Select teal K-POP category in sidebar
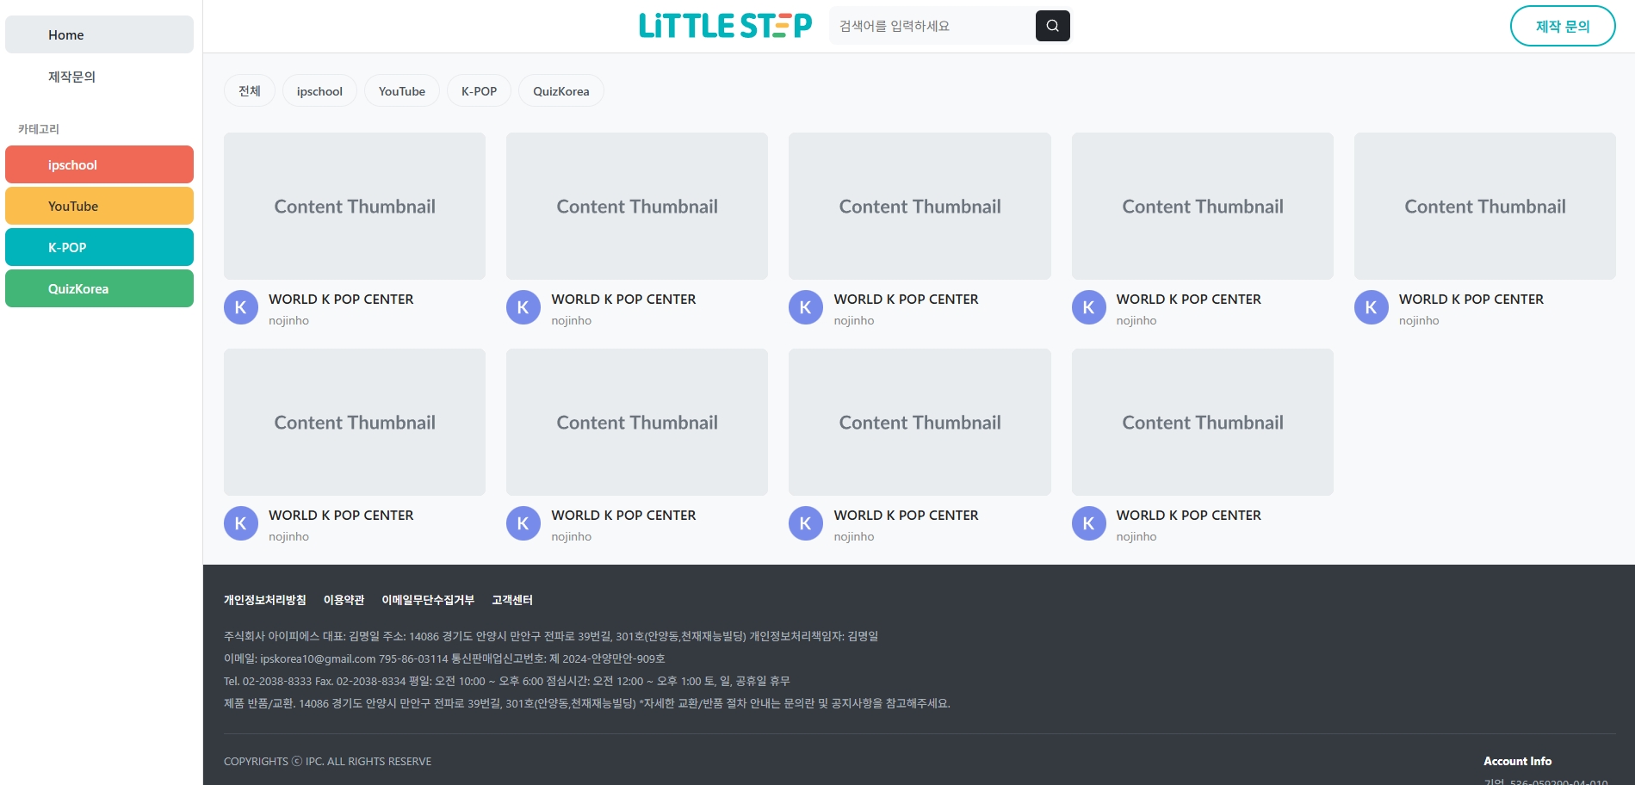This screenshot has width=1635, height=785. 99,248
